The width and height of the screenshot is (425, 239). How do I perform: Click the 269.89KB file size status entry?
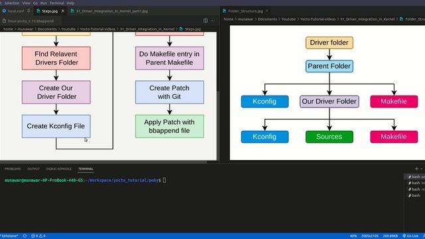pyautogui.click(x=390, y=236)
